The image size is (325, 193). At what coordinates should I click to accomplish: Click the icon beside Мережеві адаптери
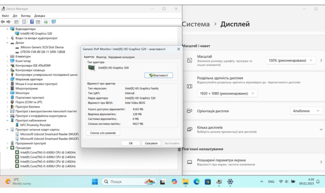point(12,79)
